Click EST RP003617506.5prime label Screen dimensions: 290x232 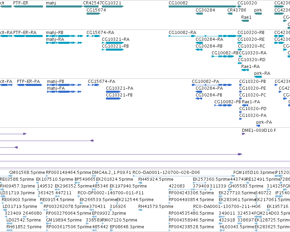pos(69,227)
